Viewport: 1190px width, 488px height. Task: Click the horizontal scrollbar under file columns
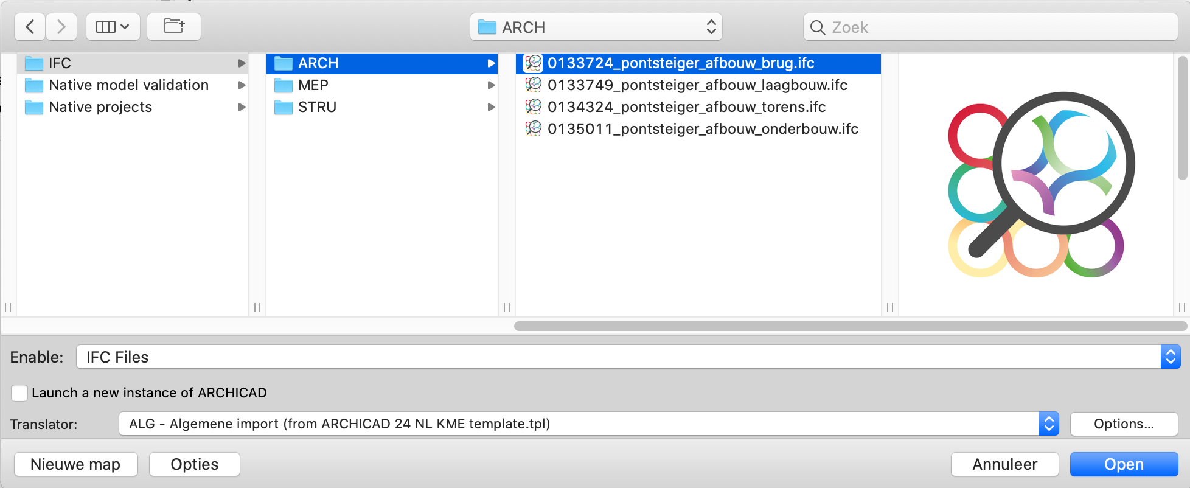coord(850,326)
